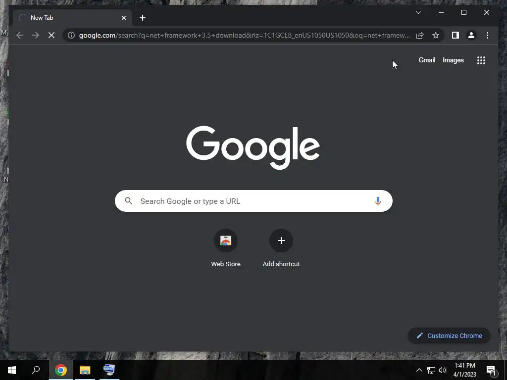The image size is (507, 380).
Task: Go forward to next page
Action: point(36,35)
